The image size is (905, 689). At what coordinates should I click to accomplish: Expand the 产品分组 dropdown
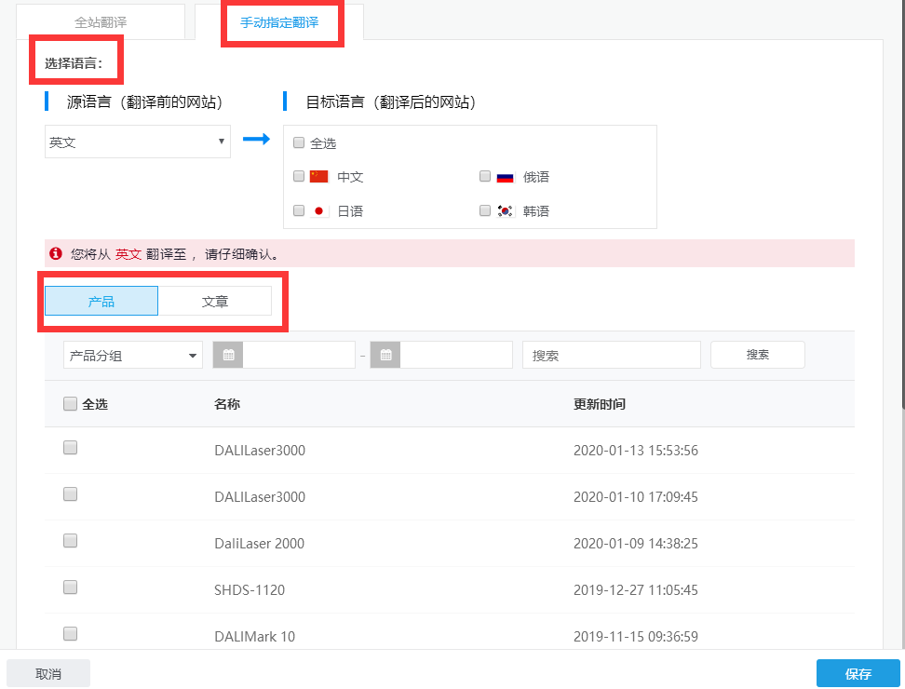tap(132, 355)
